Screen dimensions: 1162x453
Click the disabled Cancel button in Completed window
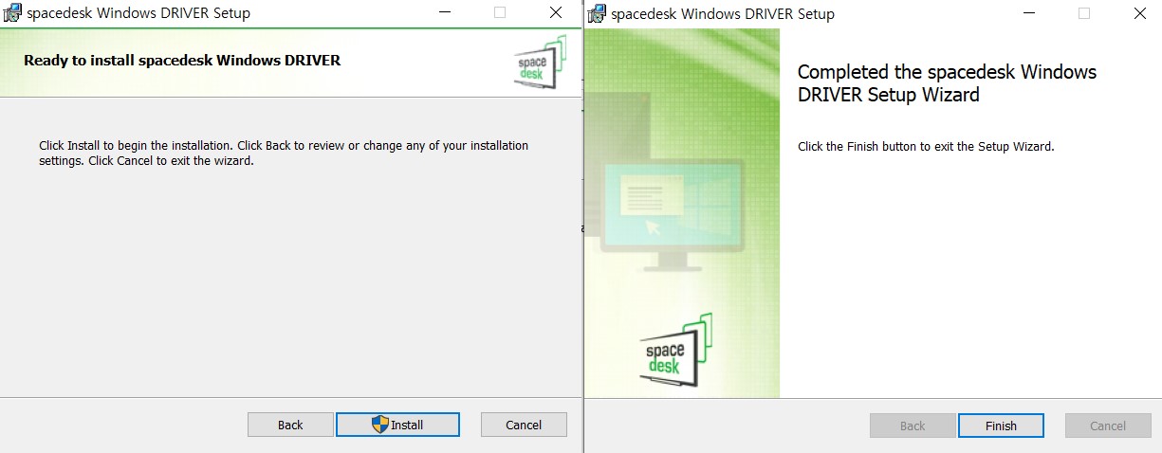click(1108, 426)
